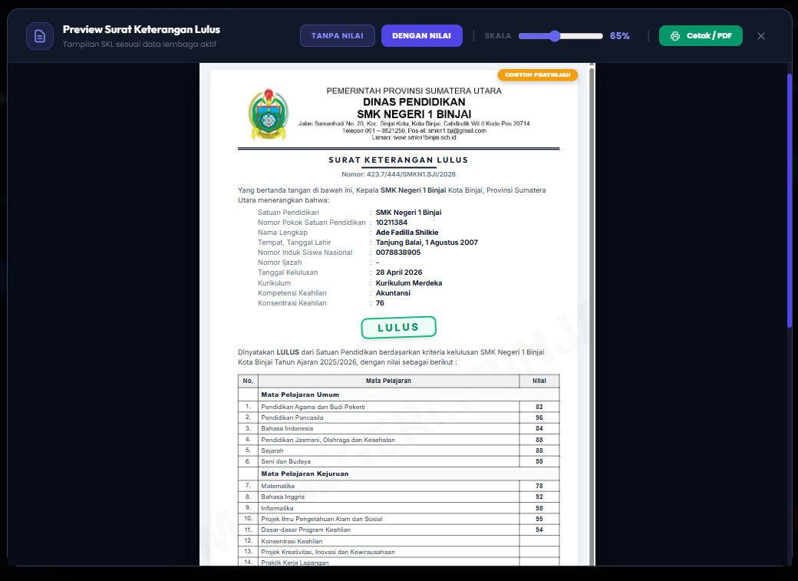The height and width of the screenshot is (581, 798).
Task: Click the SMK NEGERI 1 BINJAI header
Action: tap(414, 114)
